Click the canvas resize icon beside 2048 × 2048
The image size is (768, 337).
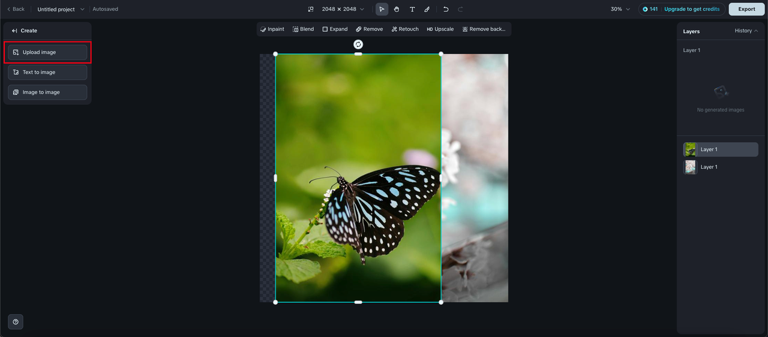311,9
